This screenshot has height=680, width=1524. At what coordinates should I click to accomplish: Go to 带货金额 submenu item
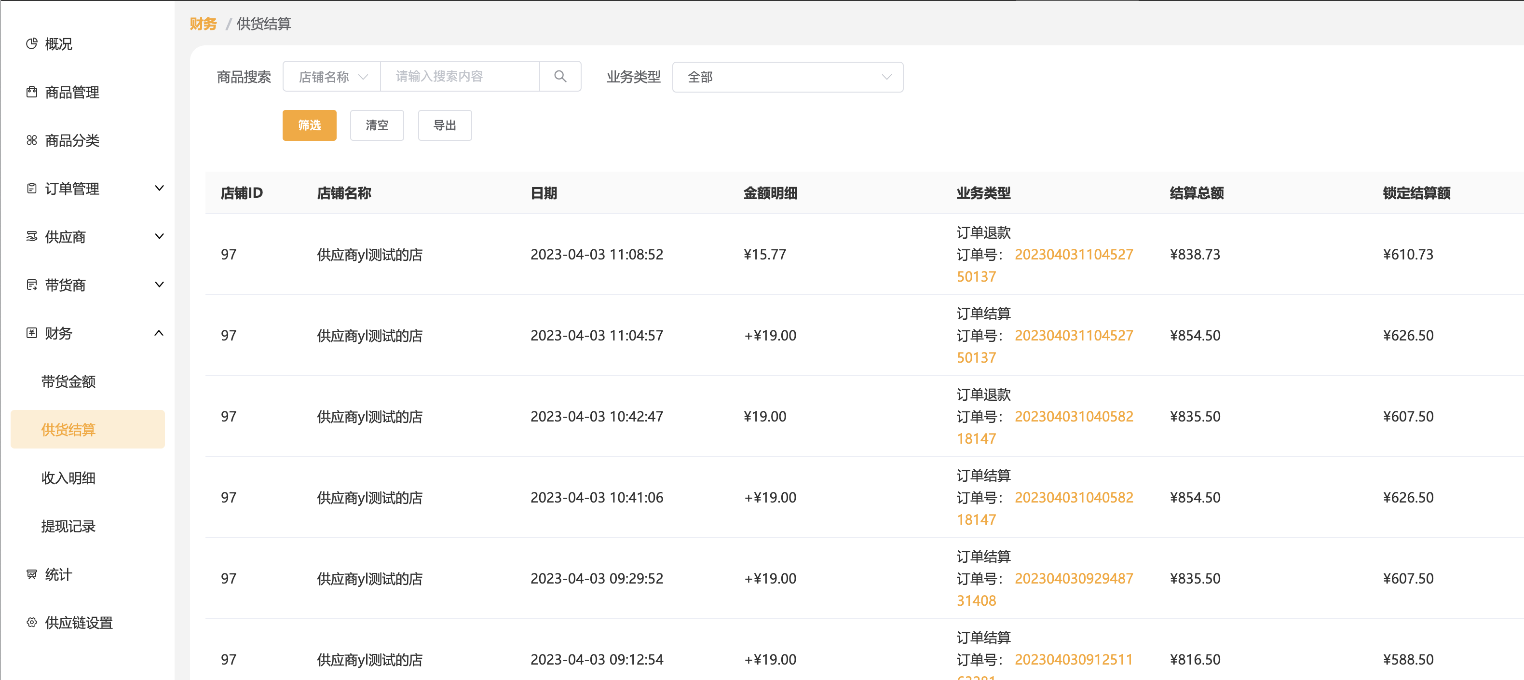click(68, 381)
